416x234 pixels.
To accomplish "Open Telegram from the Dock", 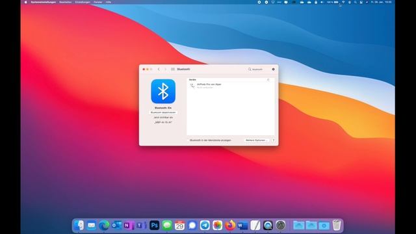I will tap(205, 226).
